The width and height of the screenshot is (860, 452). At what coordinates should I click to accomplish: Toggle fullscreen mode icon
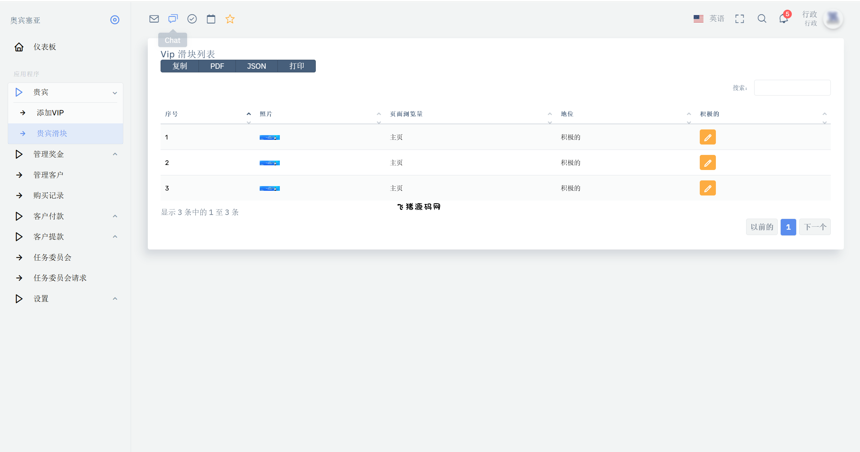[739, 19]
